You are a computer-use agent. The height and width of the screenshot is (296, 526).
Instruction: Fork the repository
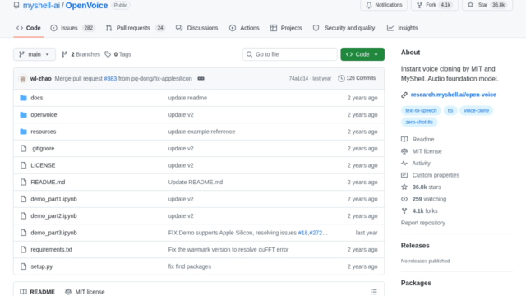[435, 5]
